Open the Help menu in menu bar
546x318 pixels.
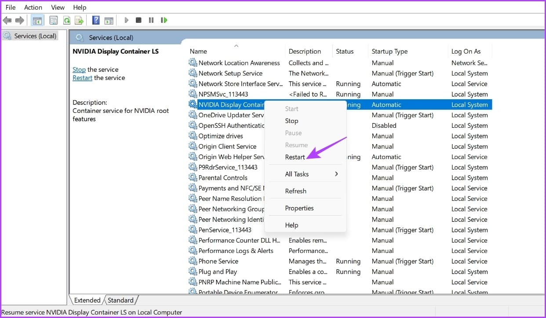(80, 7)
